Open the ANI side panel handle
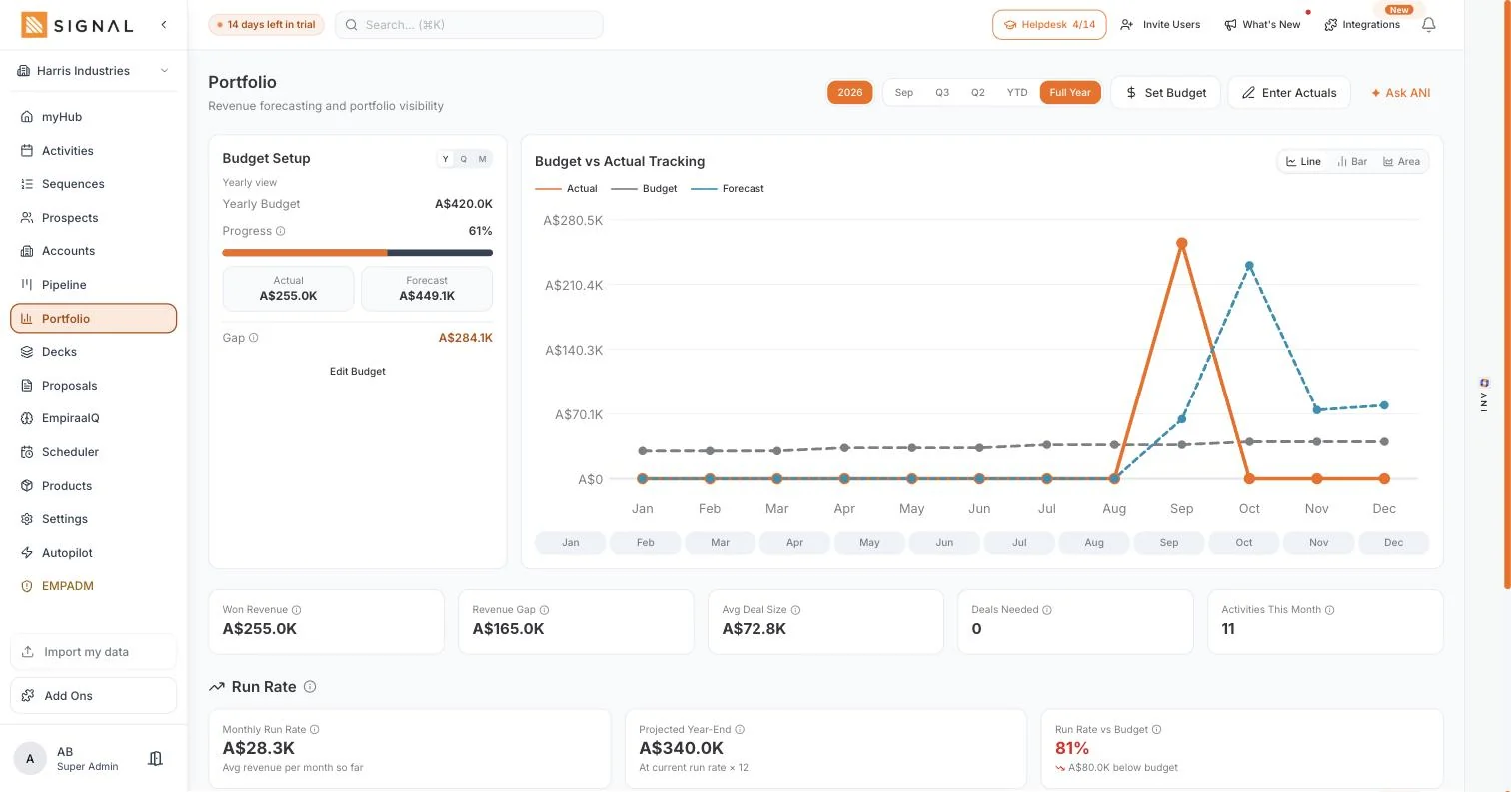The height and width of the screenshot is (792, 1511). tap(1484, 396)
